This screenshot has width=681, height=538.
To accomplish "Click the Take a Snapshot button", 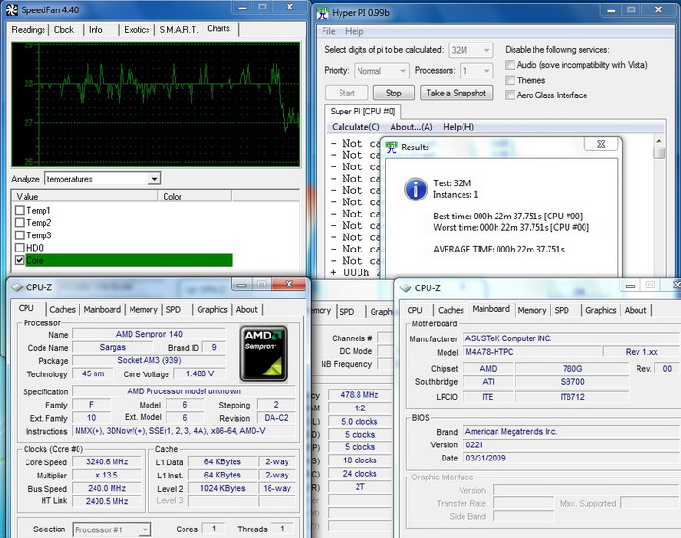I will tap(456, 93).
